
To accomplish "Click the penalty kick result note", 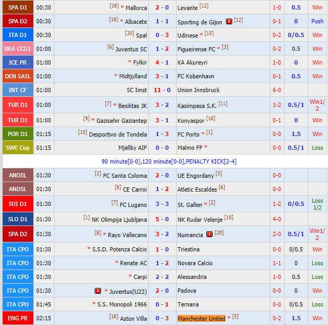I will coord(169,162).
